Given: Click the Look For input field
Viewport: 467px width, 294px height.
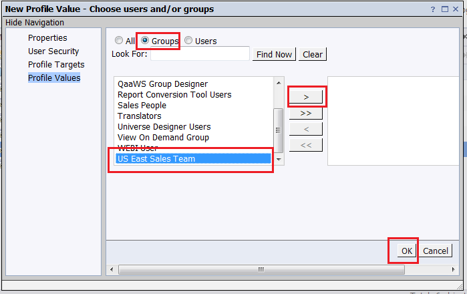Looking at the screenshot, I should (x=200, y=54).
